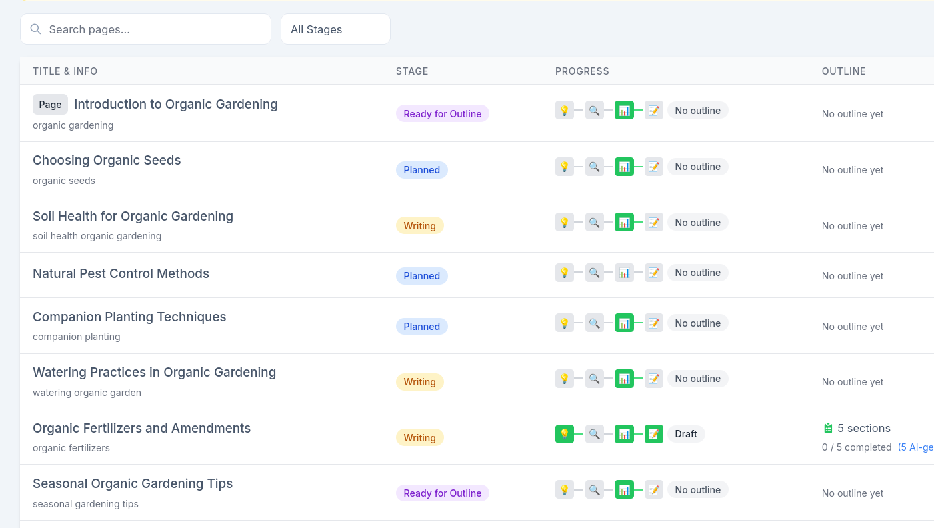Click the 5 AI-generated sections link
Screen dimensions: 934x528
pos(917,447)
